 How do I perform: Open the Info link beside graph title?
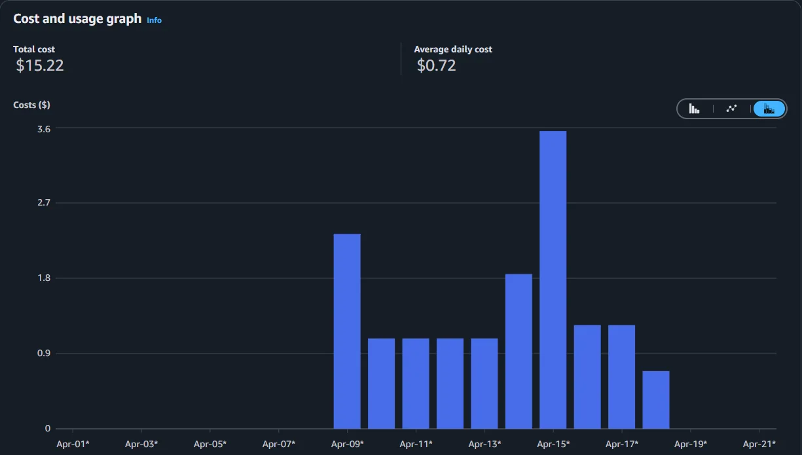pos(154,20)
